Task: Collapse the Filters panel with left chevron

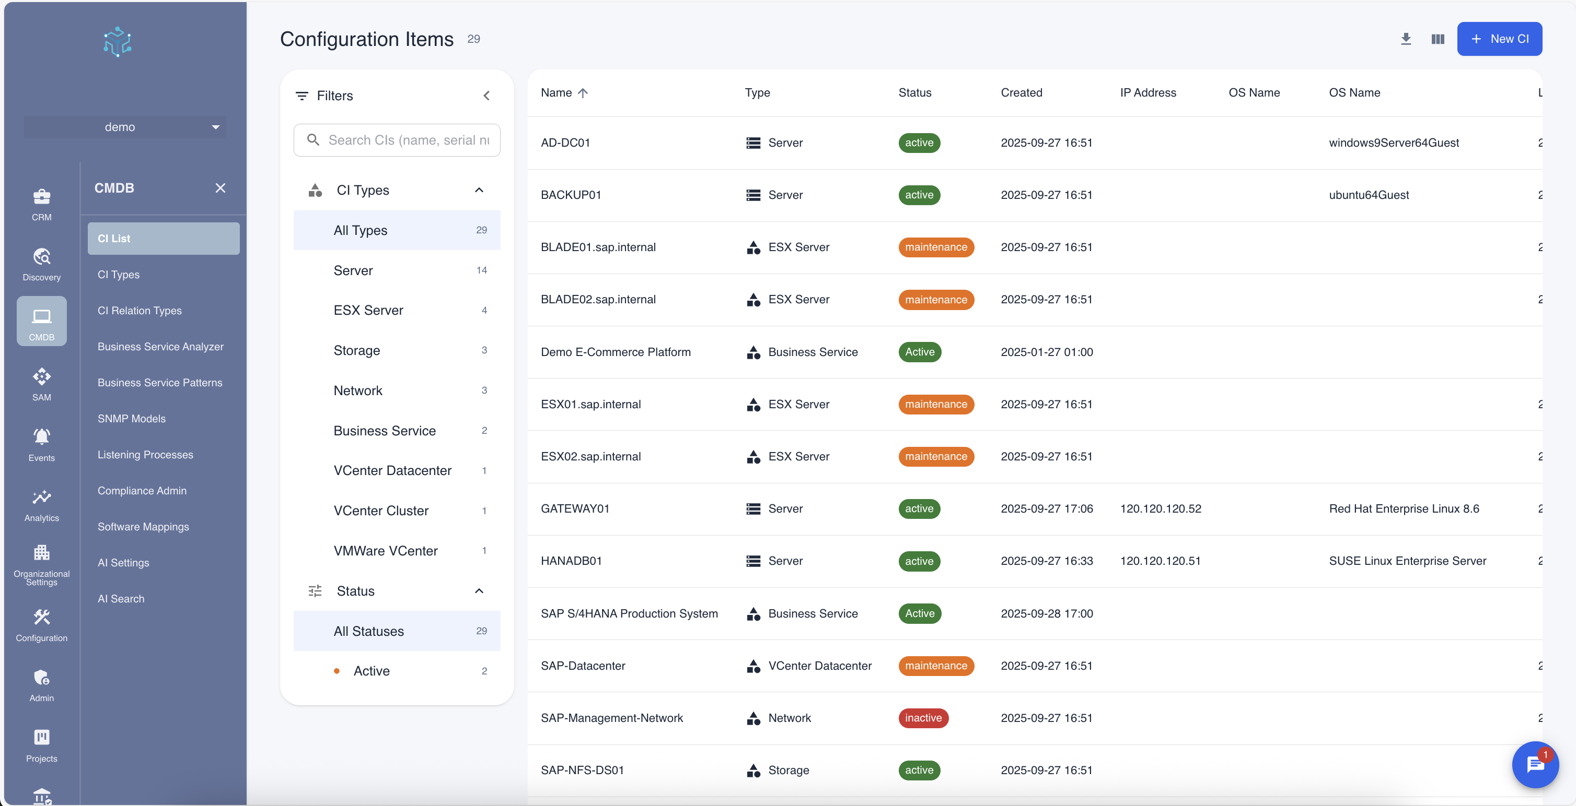Action: click(x=486, y=96)
